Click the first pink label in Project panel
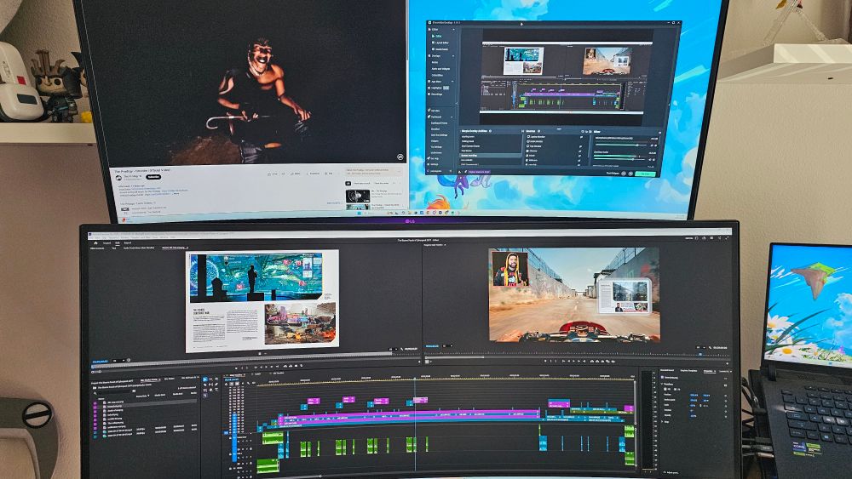Viewport: 852px width, 479px height. click(95, 403)
